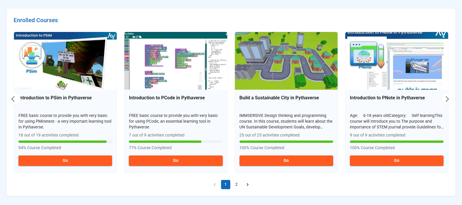Go to previous pagination page arrow
462x205 pixels.
coord(215,185)
